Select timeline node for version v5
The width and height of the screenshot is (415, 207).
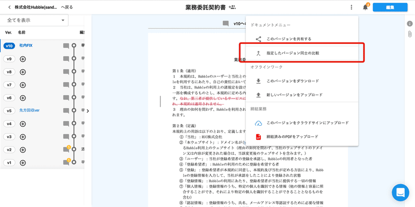(x=74, y=111)
